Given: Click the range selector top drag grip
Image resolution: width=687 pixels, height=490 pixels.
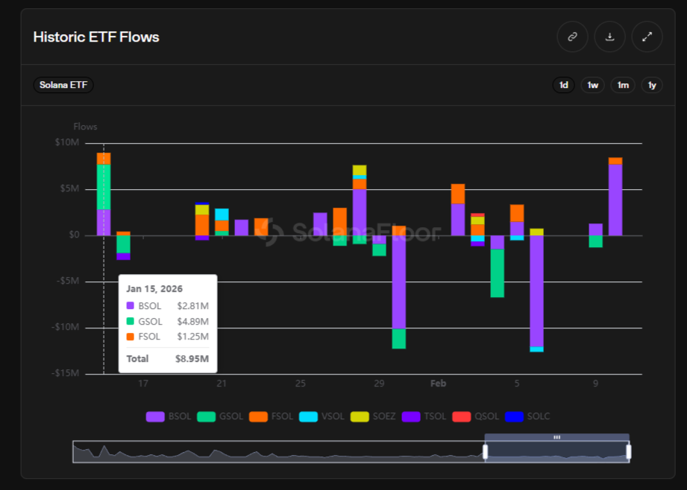Looking at the screenshot, I should click(x=556, y=438).
